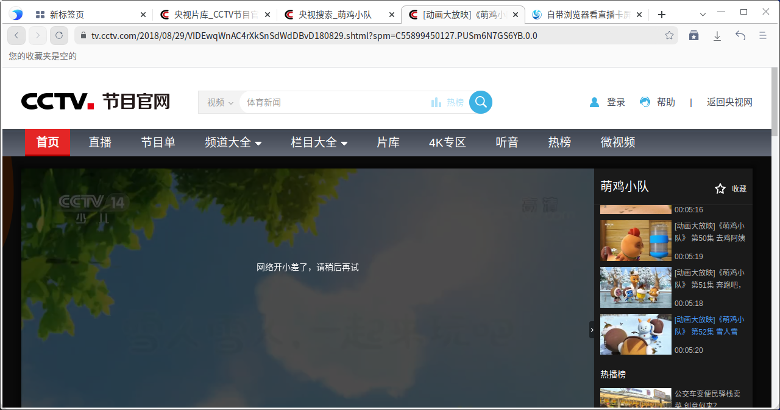Go to 首页 in navigation bar

pyautogui.click(x=48, y=142)
